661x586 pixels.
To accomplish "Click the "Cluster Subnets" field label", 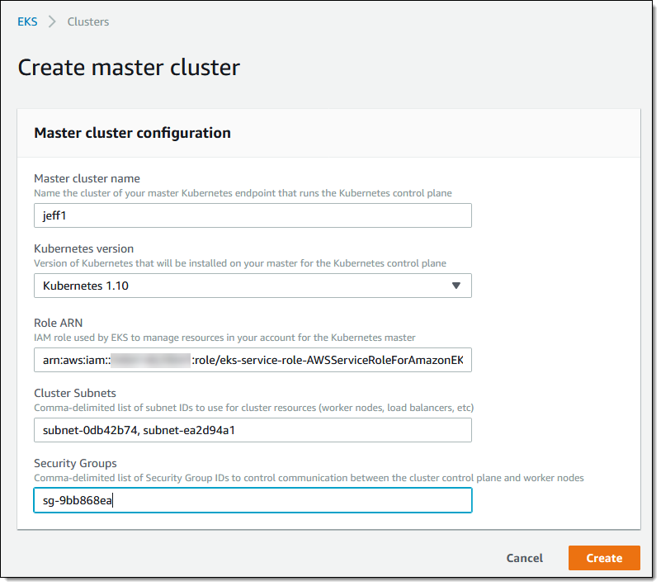I will 76,393.
